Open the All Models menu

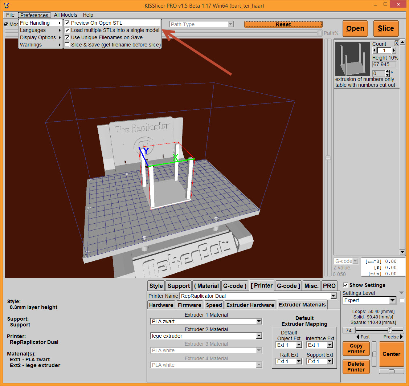click(65, 15)
